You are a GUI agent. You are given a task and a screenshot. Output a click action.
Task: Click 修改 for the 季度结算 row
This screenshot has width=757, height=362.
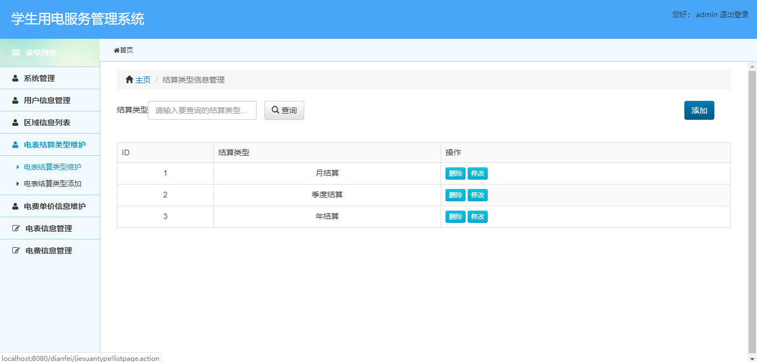tap(477, 195)
